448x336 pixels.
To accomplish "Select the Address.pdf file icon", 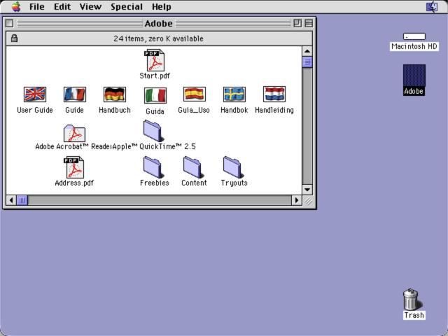I will [73, 167].
